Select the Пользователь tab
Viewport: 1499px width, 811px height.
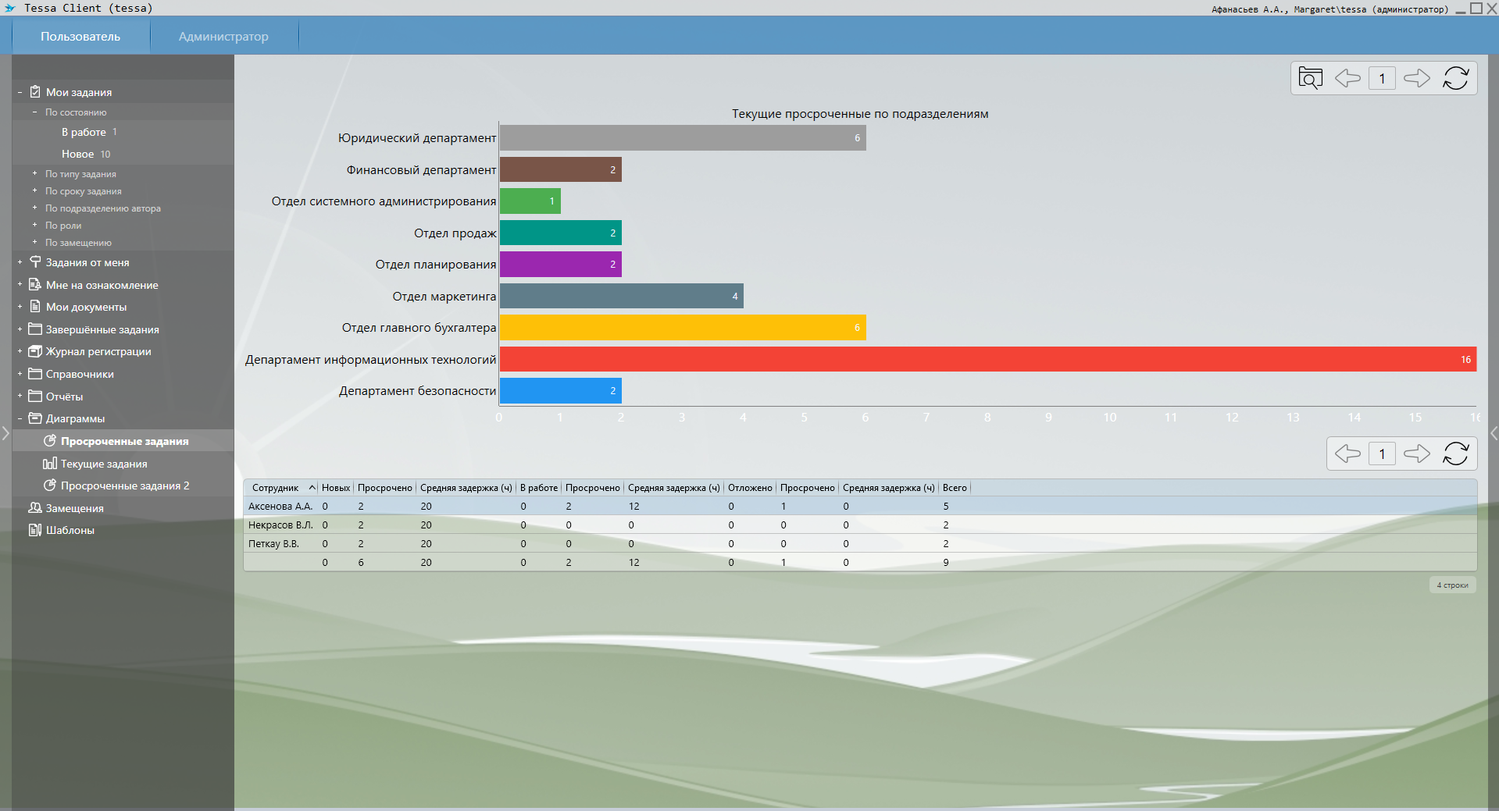[80, 37]
